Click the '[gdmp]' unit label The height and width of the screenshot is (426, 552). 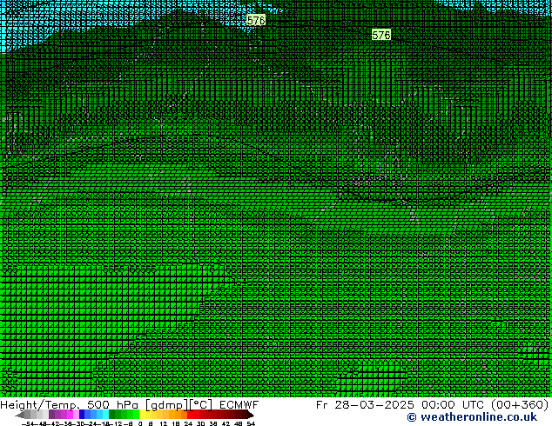(x=166, y=405)
